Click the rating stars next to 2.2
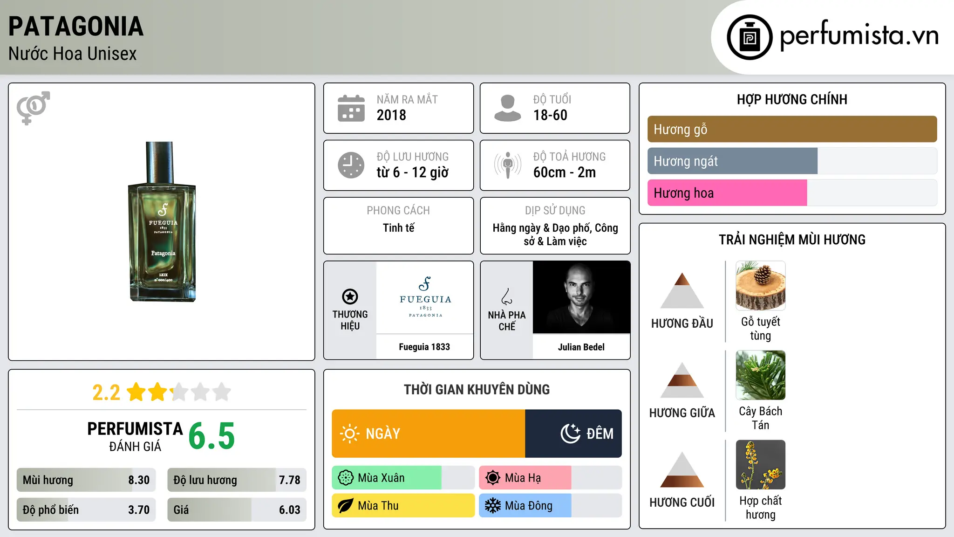954x537 pixels. point(179,392)
